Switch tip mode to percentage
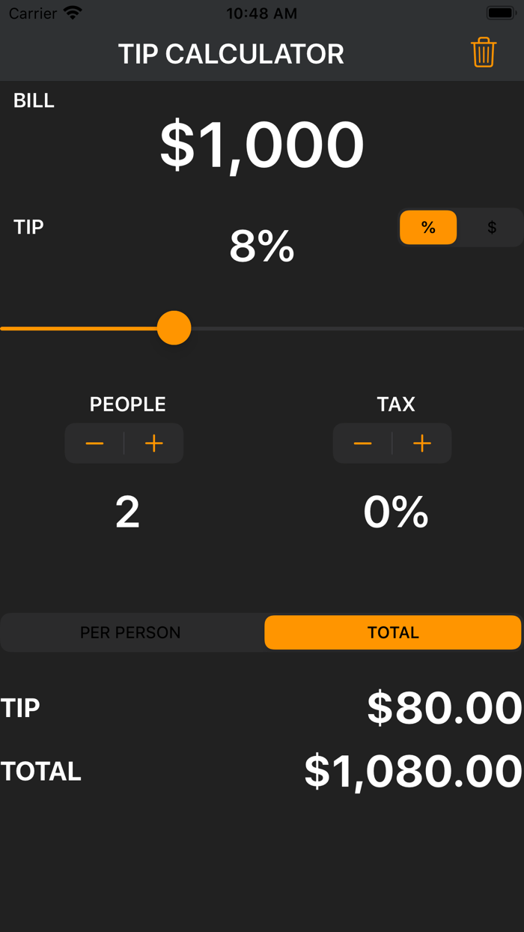Viewport: 524px width, 932px height. (x=428, y=227)
